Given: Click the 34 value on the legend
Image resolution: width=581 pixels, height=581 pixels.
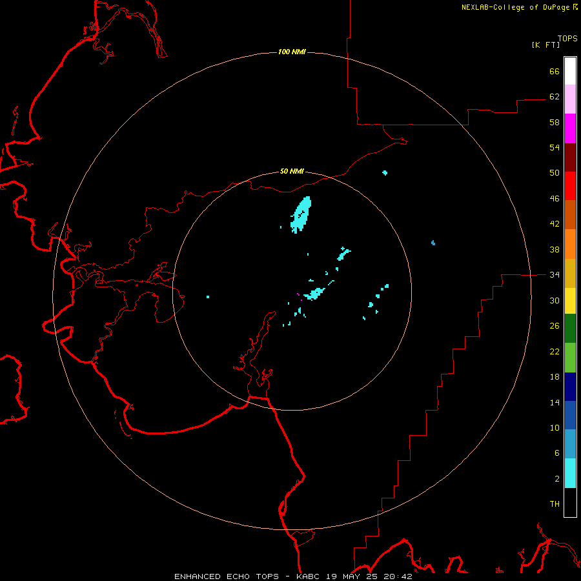Looking at the screenshot, I should pos(555,274).
